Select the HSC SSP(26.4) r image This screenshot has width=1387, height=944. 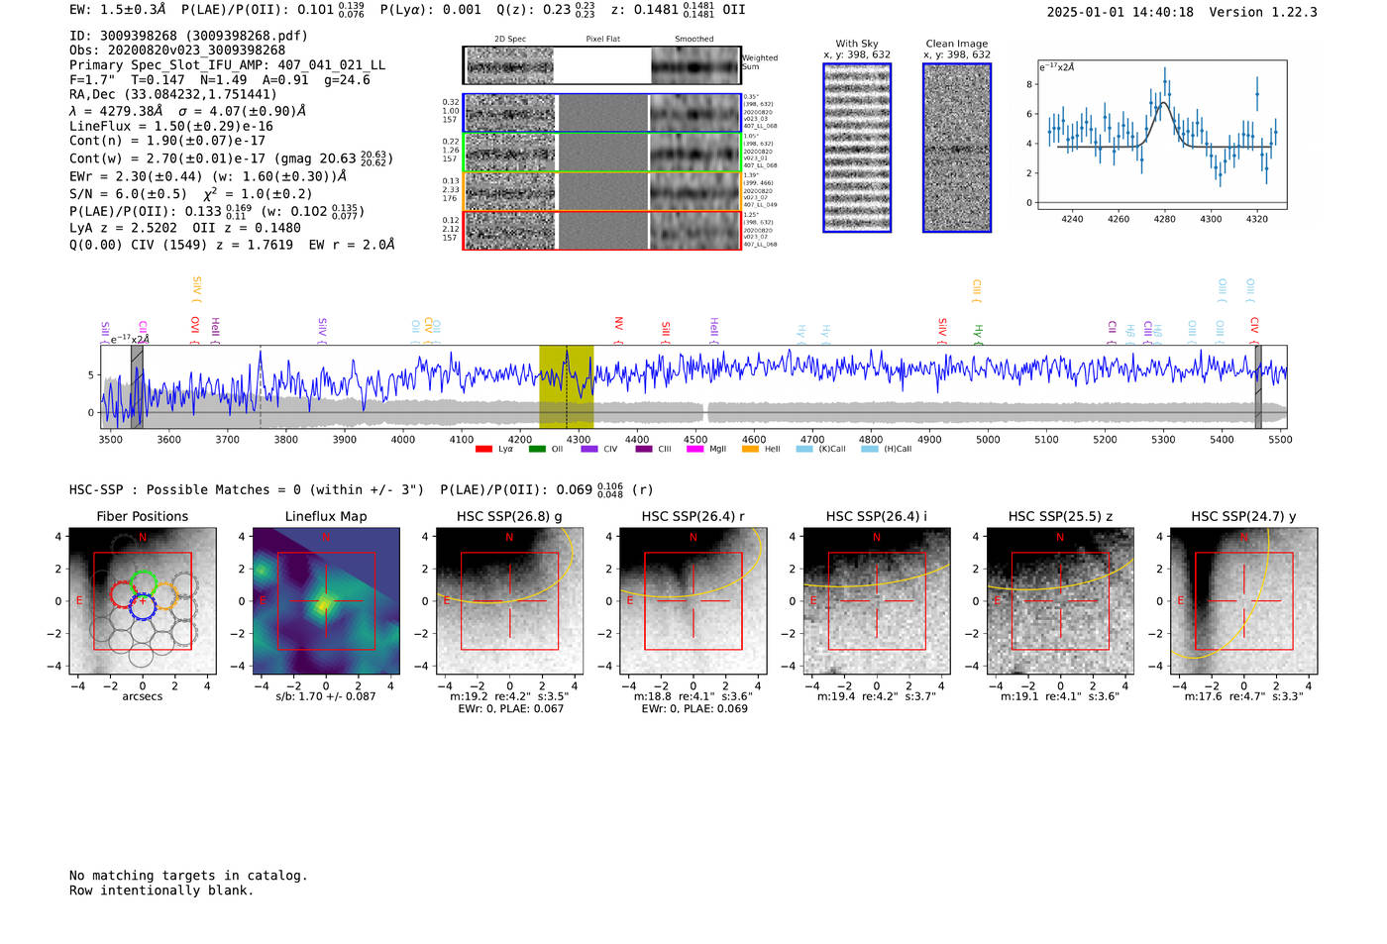(693, 601)
